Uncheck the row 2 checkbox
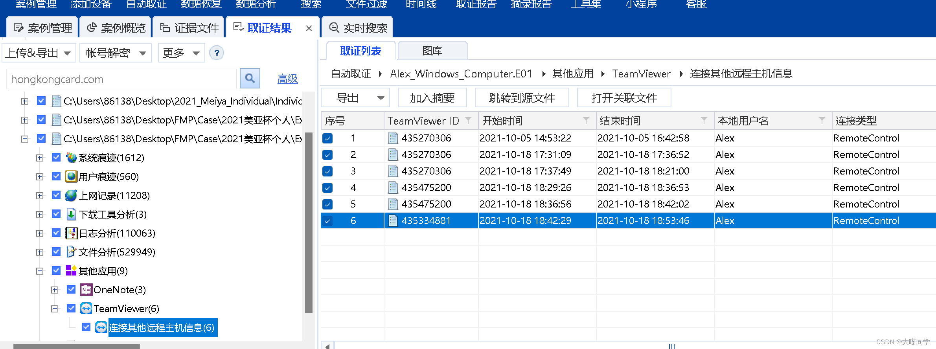Viewport: 936px width, 349px height. click(327, 155)
